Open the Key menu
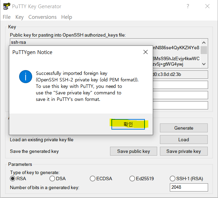The width and height of the screenshot is (218, 198). point(19,17)
